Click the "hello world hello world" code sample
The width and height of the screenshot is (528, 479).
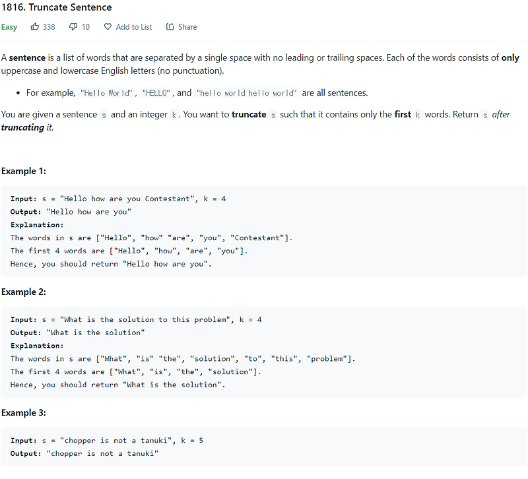247,93
